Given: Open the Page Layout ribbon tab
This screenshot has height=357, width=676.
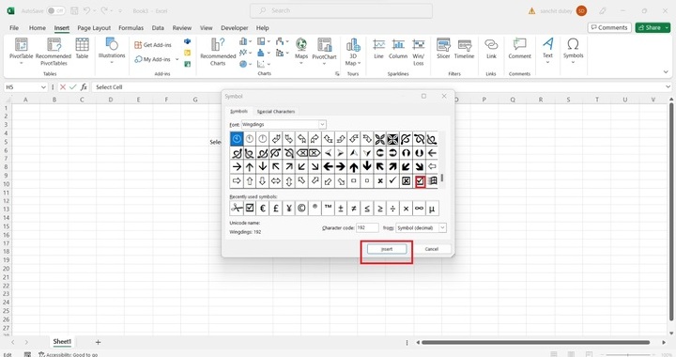Looking at the screenshot, I should pyautogui.click(x=94, y=27).
